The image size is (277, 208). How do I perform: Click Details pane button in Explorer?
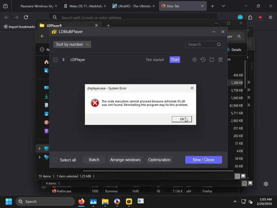234,50
